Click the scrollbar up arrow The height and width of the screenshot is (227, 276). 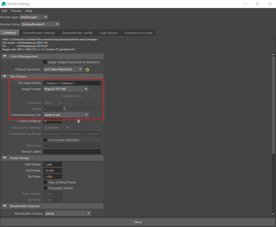coord(273,54)
